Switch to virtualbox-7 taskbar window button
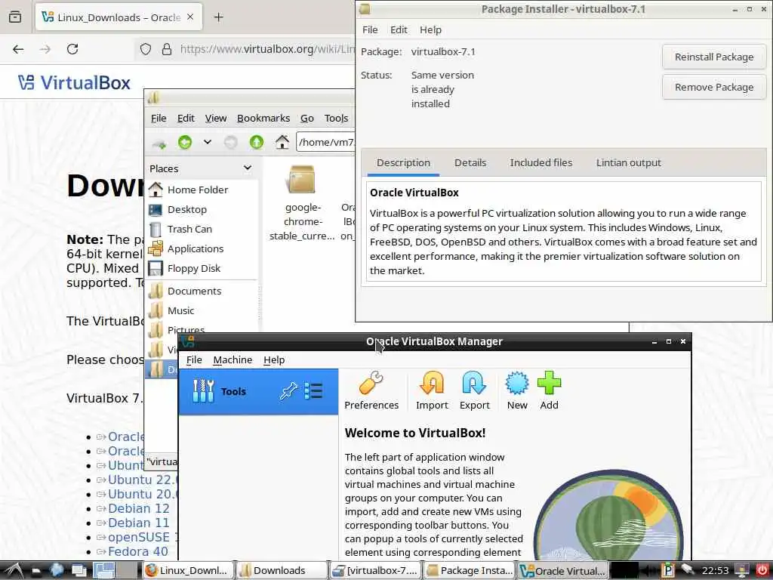Viewport: 773px width, 580px height. pyautogui.click(x=376, y=571)
